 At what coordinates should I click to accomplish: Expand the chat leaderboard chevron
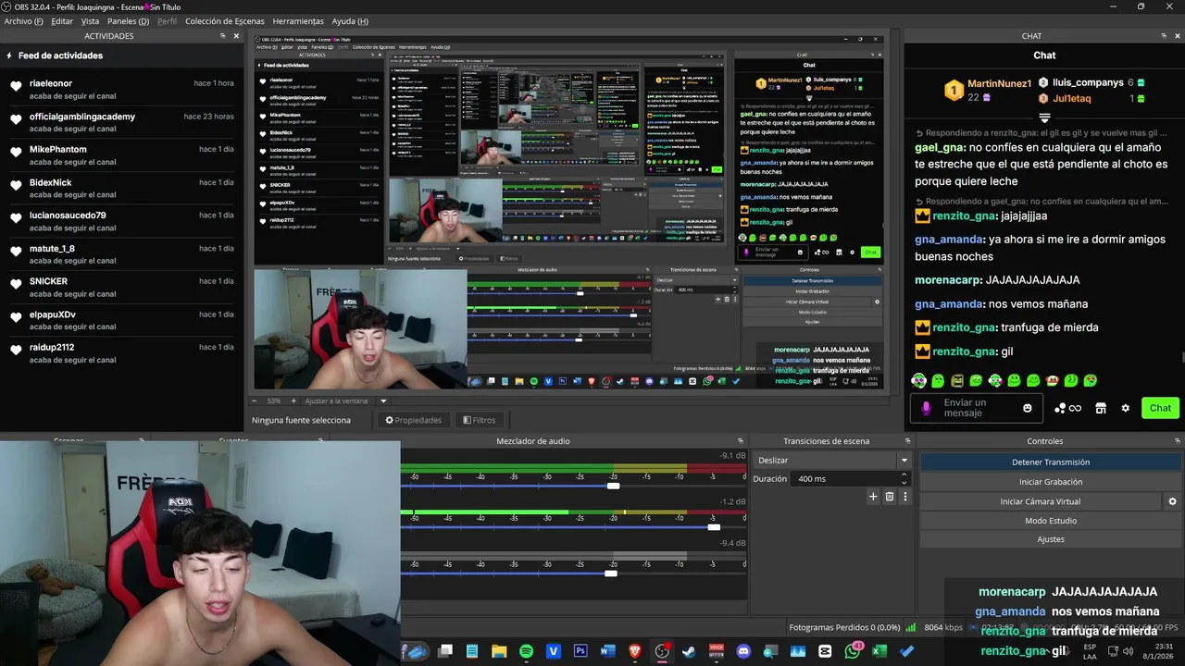pyautogui.click(x=1044, y=118)
